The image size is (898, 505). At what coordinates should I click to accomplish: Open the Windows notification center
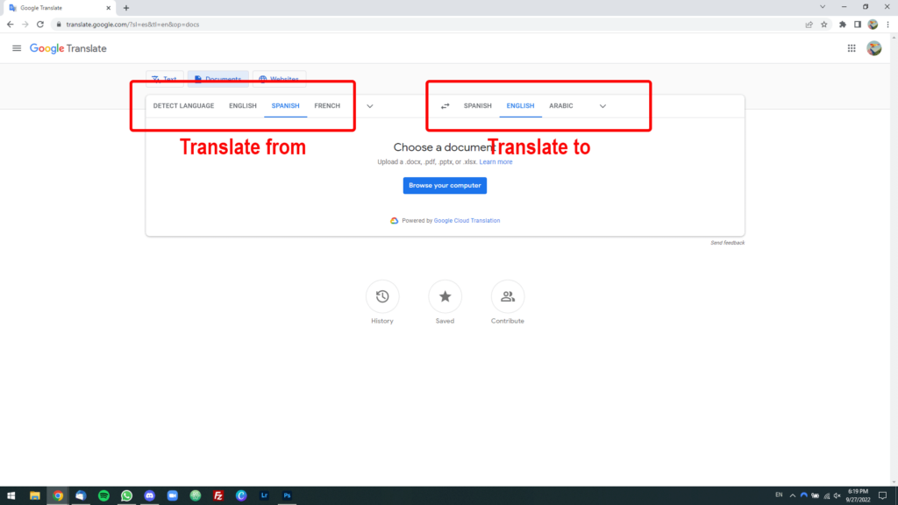pyautogui.click(x=882, y=496)
